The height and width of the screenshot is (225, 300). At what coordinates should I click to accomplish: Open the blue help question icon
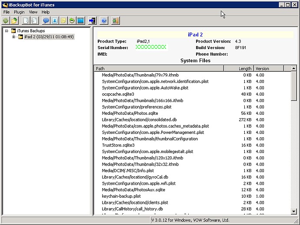104,21
